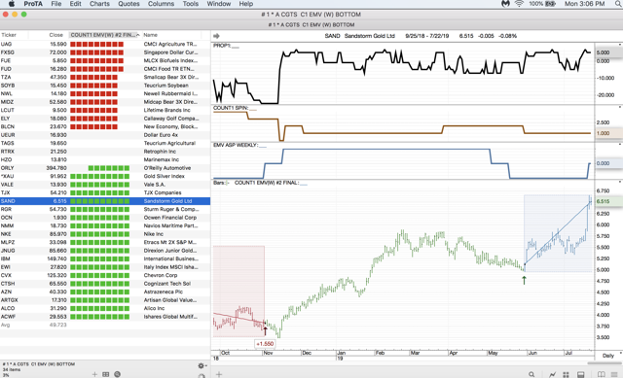Open the book split-view icon
Image resolution: width=623 pixels, height=378 pixels.
click(x=602, y=374)
